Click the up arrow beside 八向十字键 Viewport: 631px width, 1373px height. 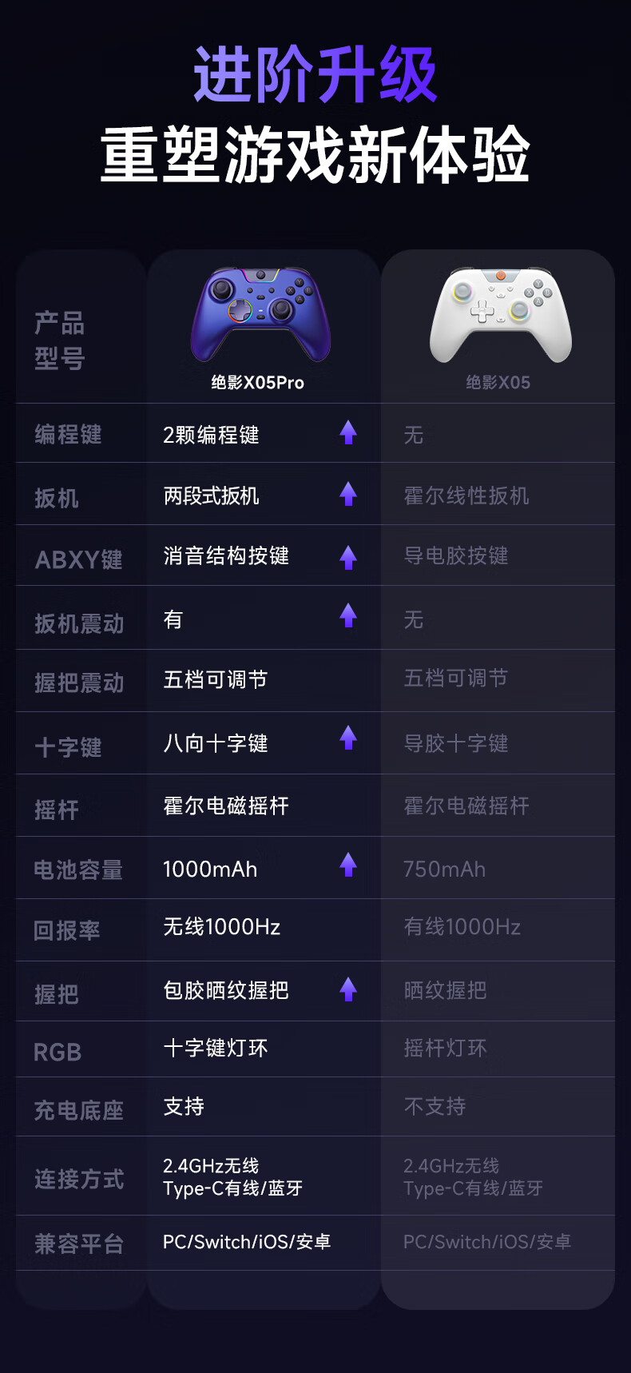348,738
